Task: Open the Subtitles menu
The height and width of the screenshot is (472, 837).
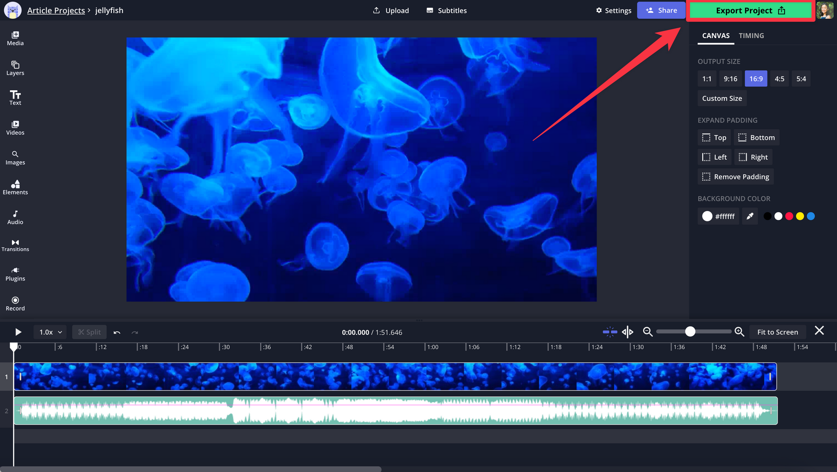Action: tap(447, 10)
